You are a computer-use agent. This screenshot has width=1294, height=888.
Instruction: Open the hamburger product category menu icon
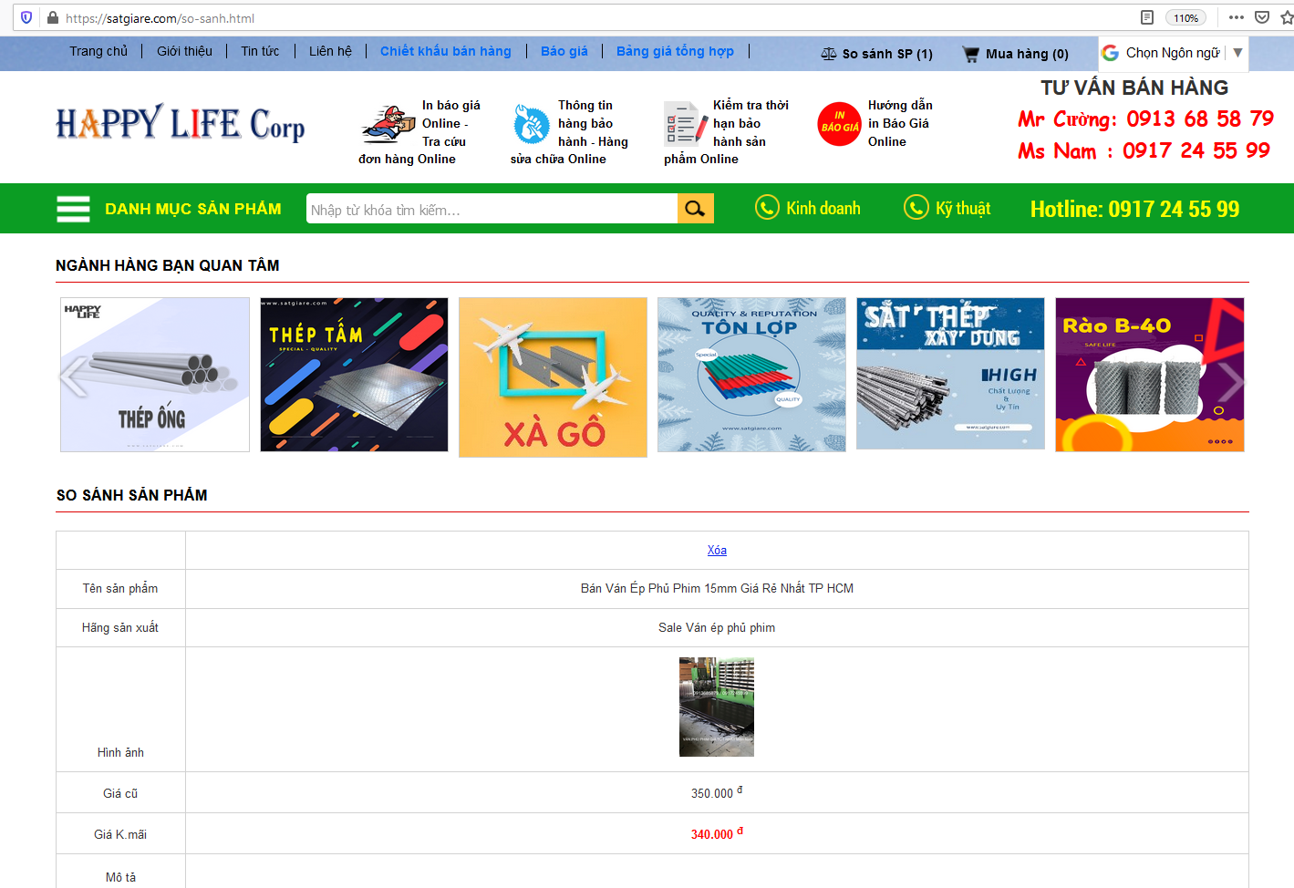(x=73, y=209)
